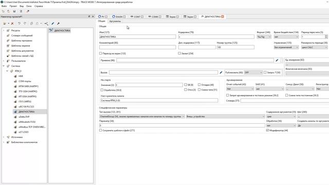The width and height of the screenshot is (329, 185).
Task: Toggle the 'Захват [254]' checkbox
Action: click(179, 53)
